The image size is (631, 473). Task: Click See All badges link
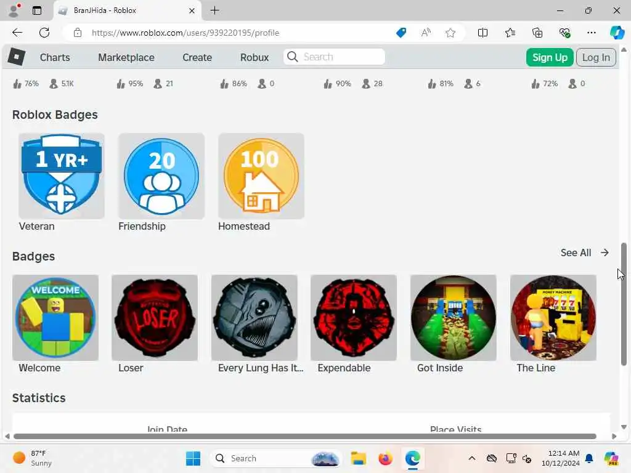[x=584, y=253]
